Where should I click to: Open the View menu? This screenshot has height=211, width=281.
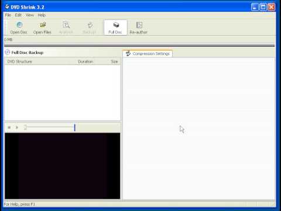tap(30, 15)
